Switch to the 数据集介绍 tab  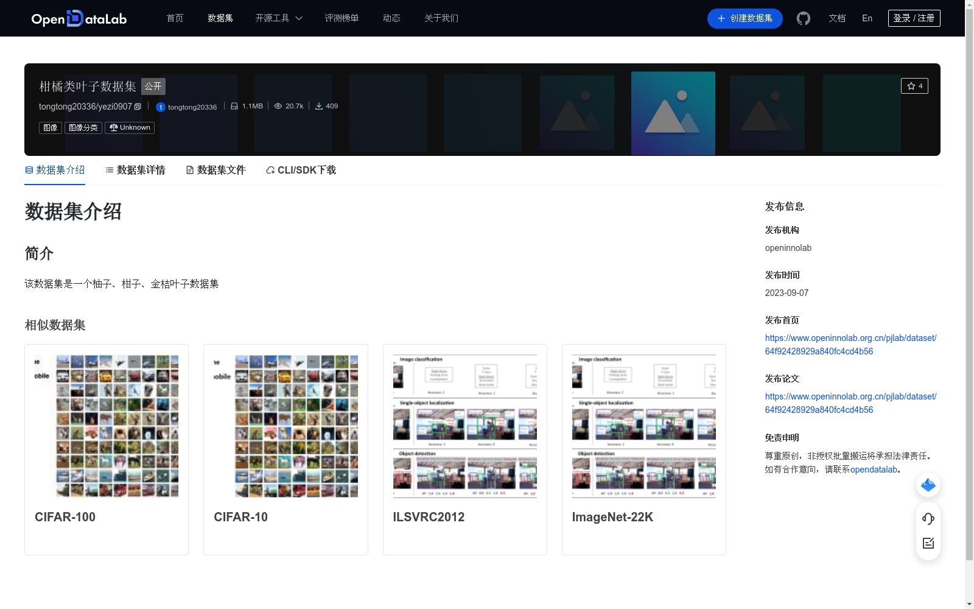click(x=55, y=170)
